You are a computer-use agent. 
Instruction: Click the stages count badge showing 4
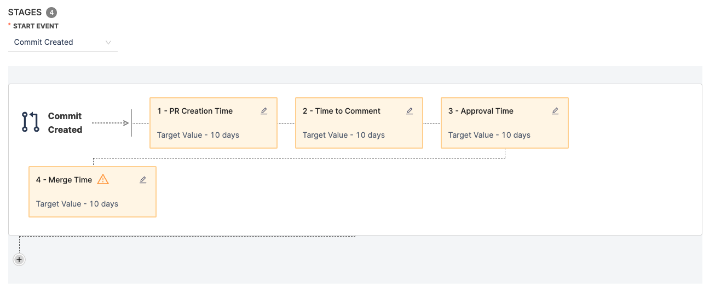tap(51, 12)
